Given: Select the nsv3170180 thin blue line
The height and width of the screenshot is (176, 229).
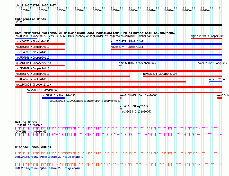Looking at the screenshot, I should coord(216,82).
